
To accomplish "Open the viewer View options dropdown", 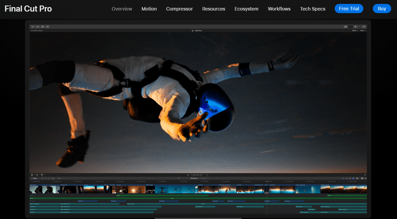I will click(x=363, y=30).
